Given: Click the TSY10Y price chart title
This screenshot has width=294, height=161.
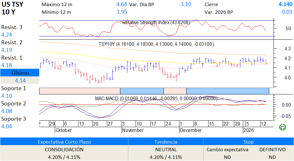Looking at the screenshot, I should tap(156, 44).
